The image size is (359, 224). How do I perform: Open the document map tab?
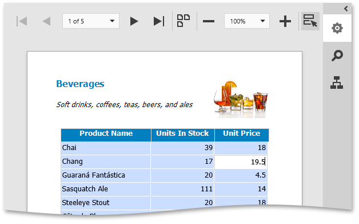[337, 82]
